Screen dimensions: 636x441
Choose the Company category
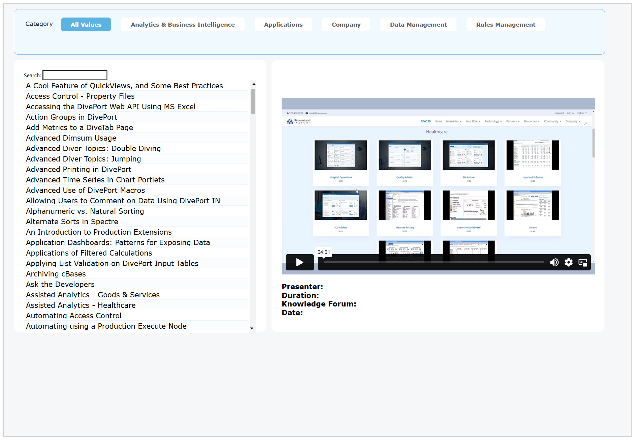click(346, 25)
